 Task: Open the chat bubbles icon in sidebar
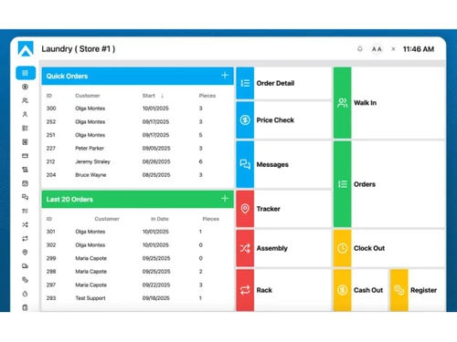[26, 197]
